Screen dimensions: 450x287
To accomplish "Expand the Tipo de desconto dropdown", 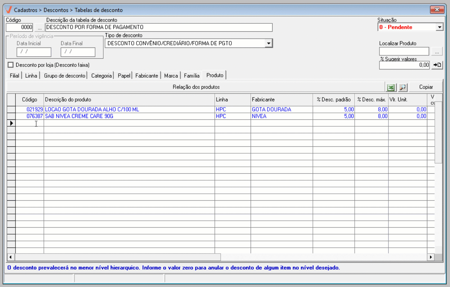I will pos(268,44).
